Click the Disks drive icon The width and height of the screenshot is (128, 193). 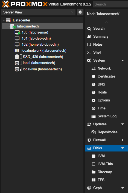tap(89, 148)
